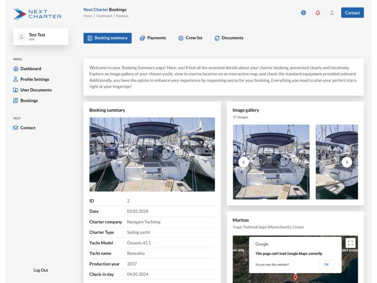
Task: Select the '04.05.2024' check-in day value
Action: (138, 274)
